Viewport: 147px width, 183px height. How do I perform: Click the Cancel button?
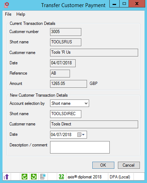[x=129, y=165]
